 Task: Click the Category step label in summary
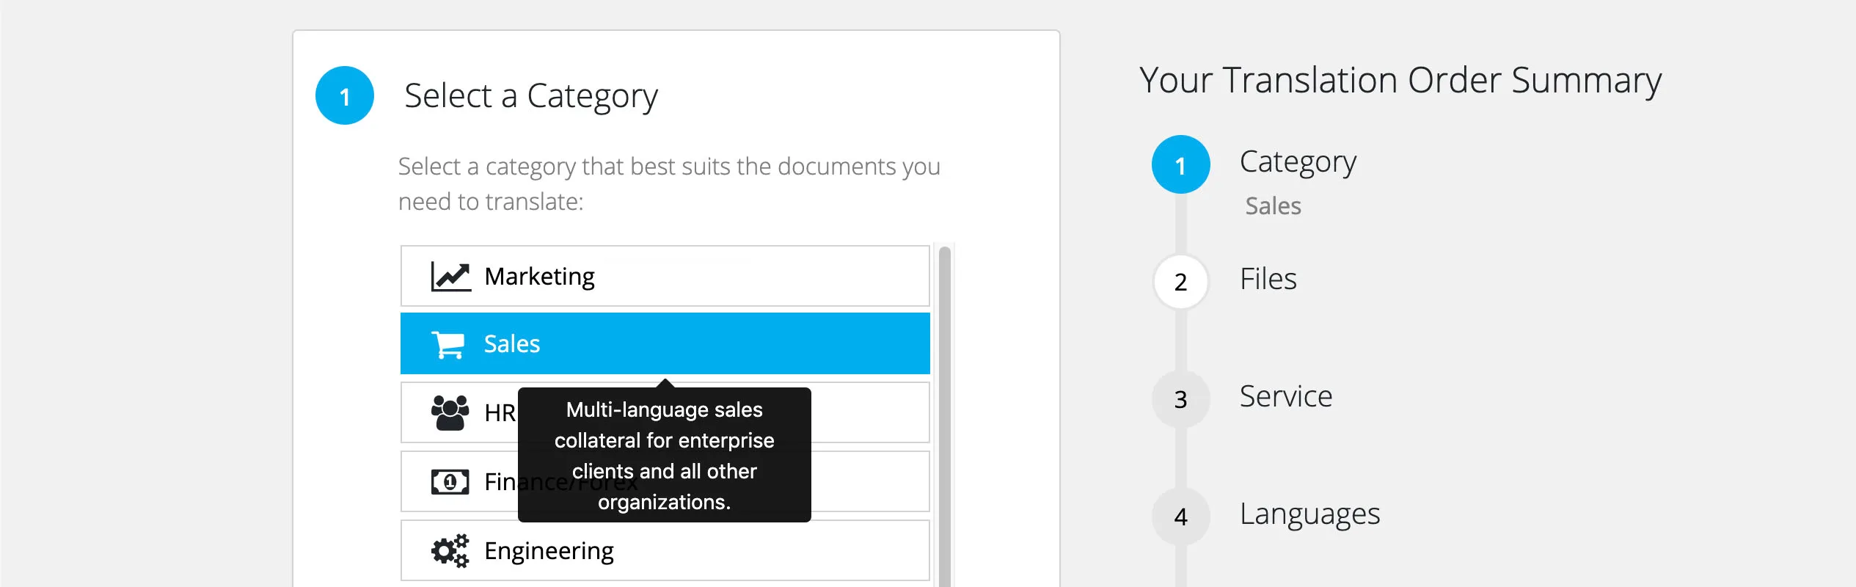point(1297,162)
